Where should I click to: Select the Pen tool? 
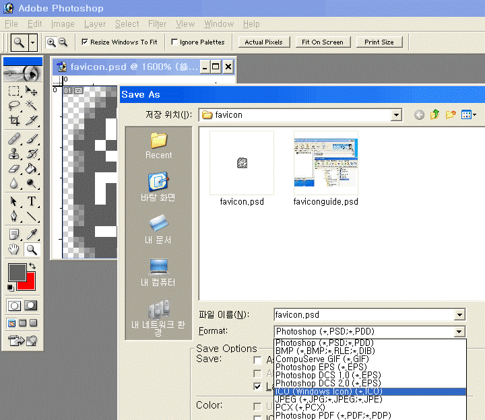[x=13, y=216]
